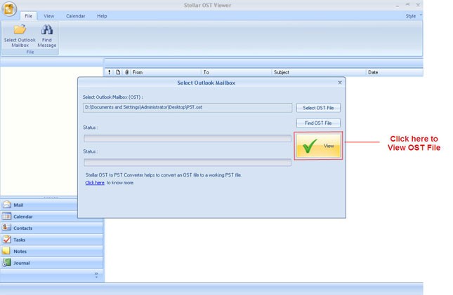453x295 pixels.
Task: Click the first Status progress bar
Action: (188, 139)
